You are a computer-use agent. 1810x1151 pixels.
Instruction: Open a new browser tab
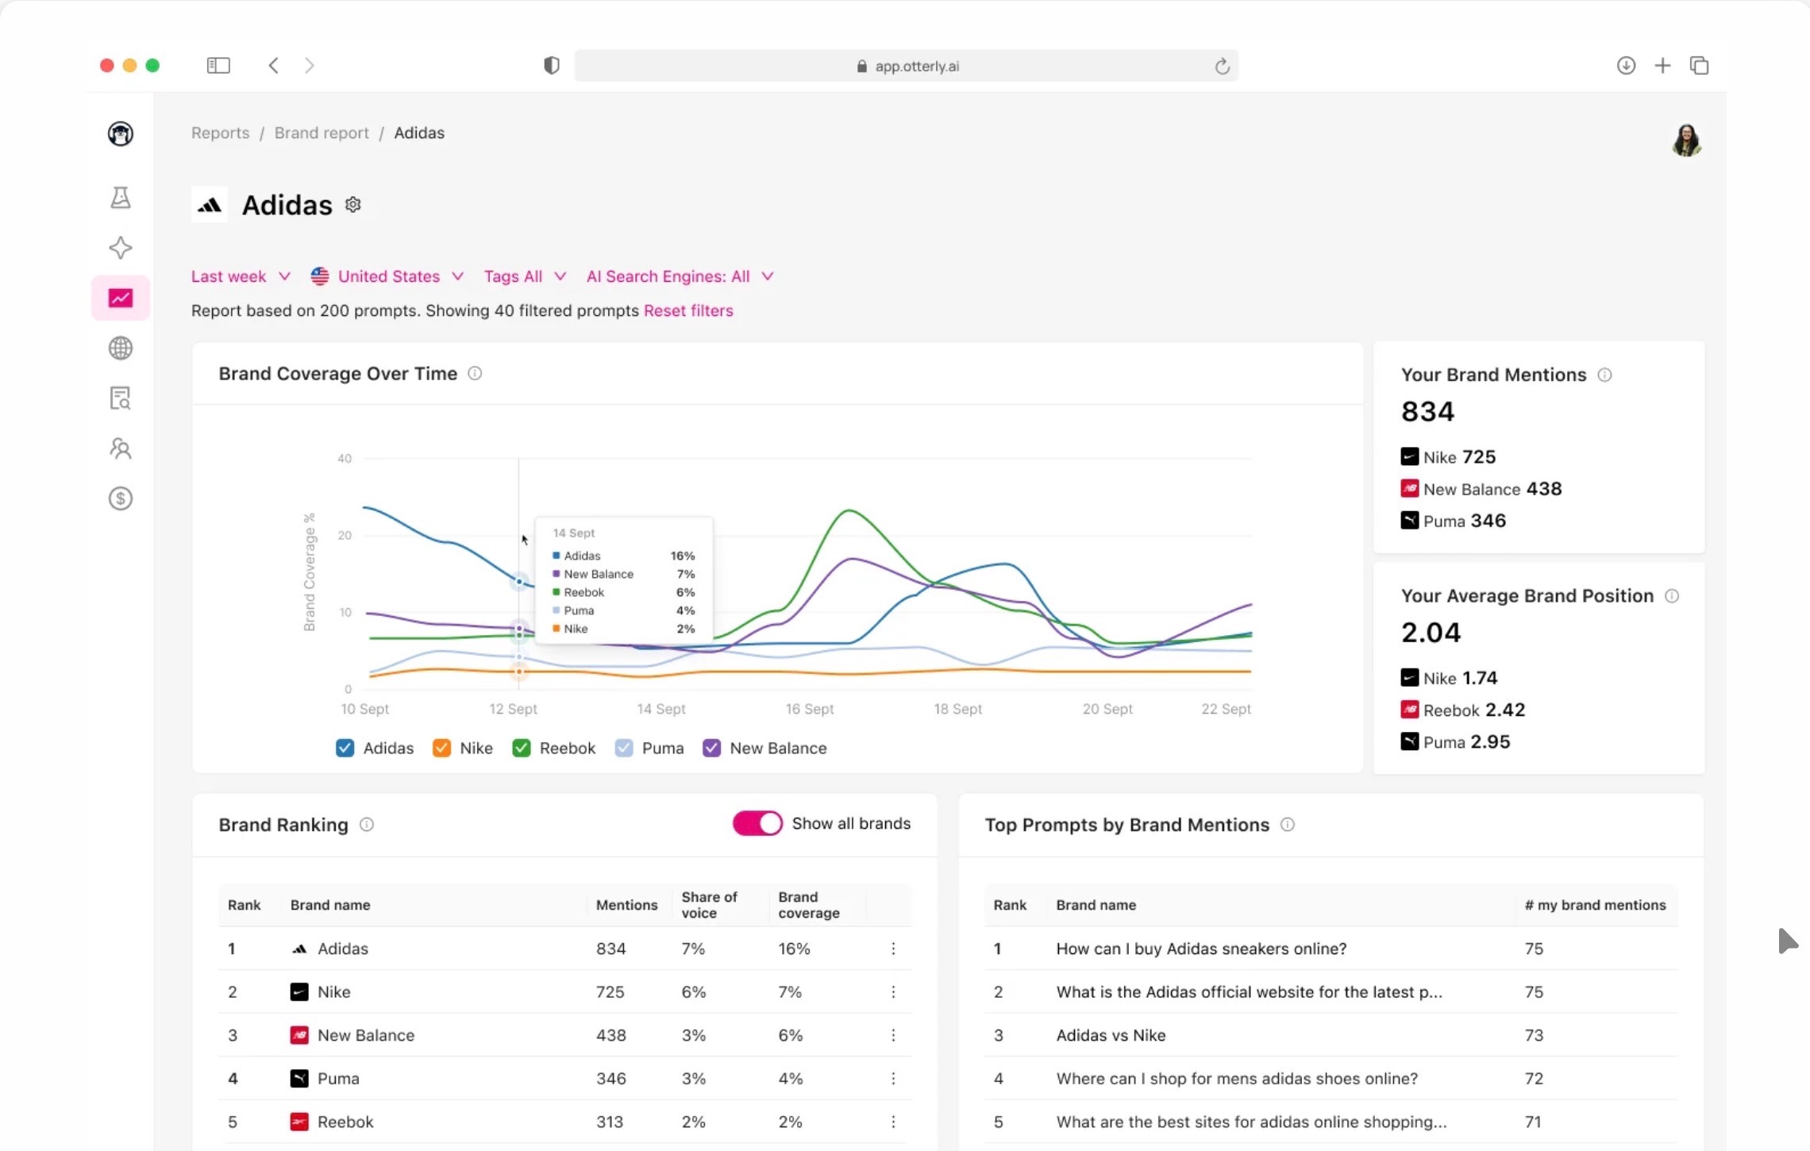[x=1662, y=65]
